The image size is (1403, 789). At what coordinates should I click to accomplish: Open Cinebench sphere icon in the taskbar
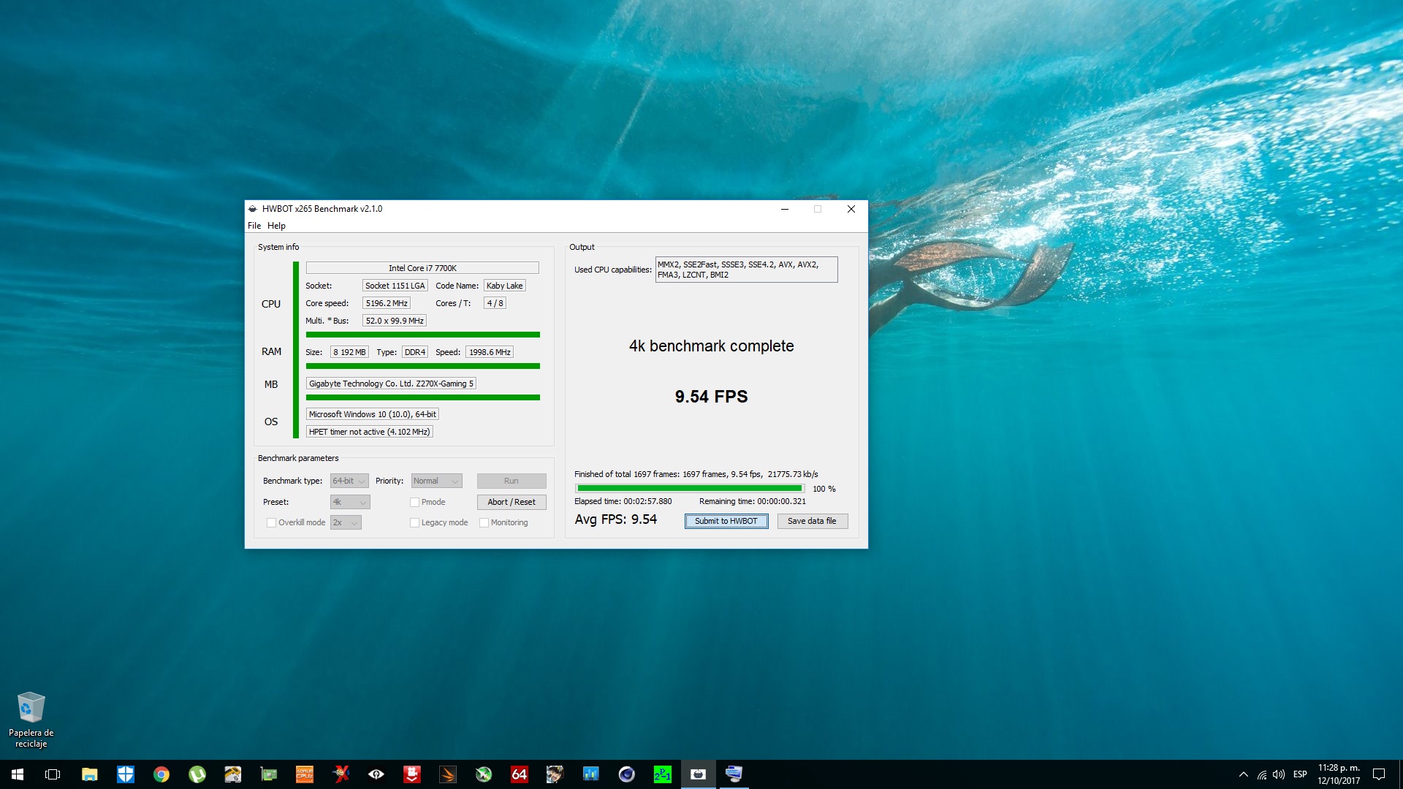point(627,774)
